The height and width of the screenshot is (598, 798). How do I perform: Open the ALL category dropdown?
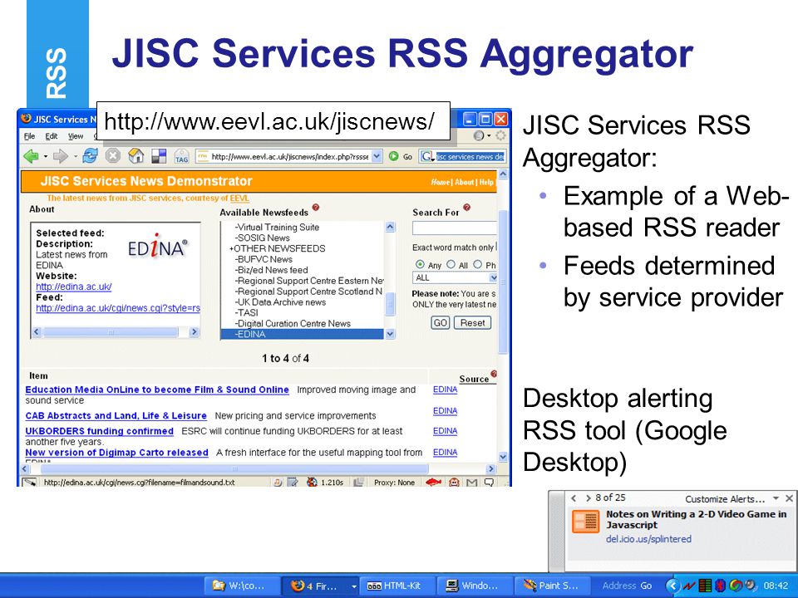point(493,277)
